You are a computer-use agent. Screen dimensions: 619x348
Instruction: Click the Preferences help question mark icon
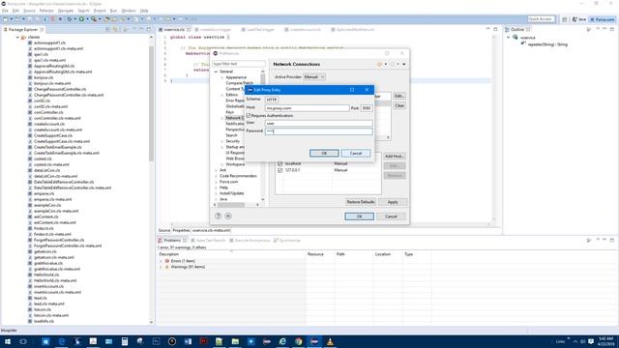pyautogui.click(x=219, y=216)
